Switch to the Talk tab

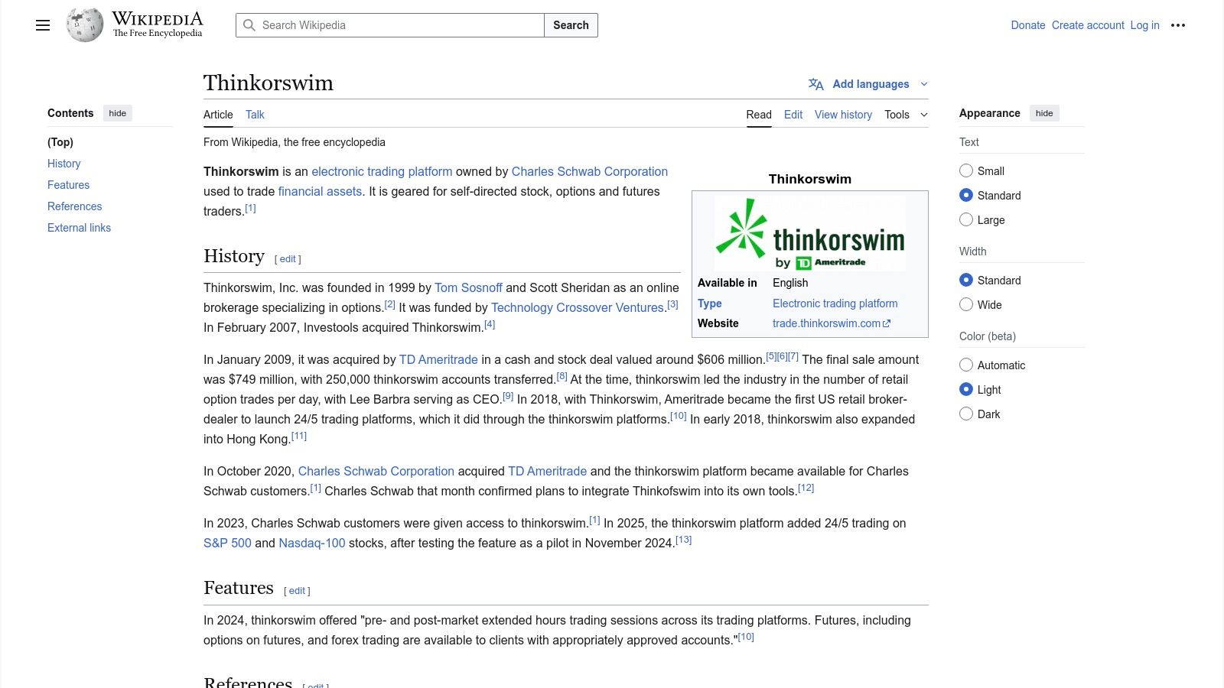[255, 115]
